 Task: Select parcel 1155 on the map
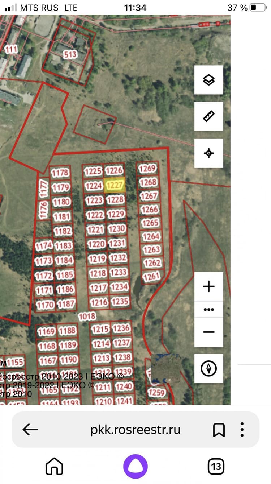click(x=15, y=363)
